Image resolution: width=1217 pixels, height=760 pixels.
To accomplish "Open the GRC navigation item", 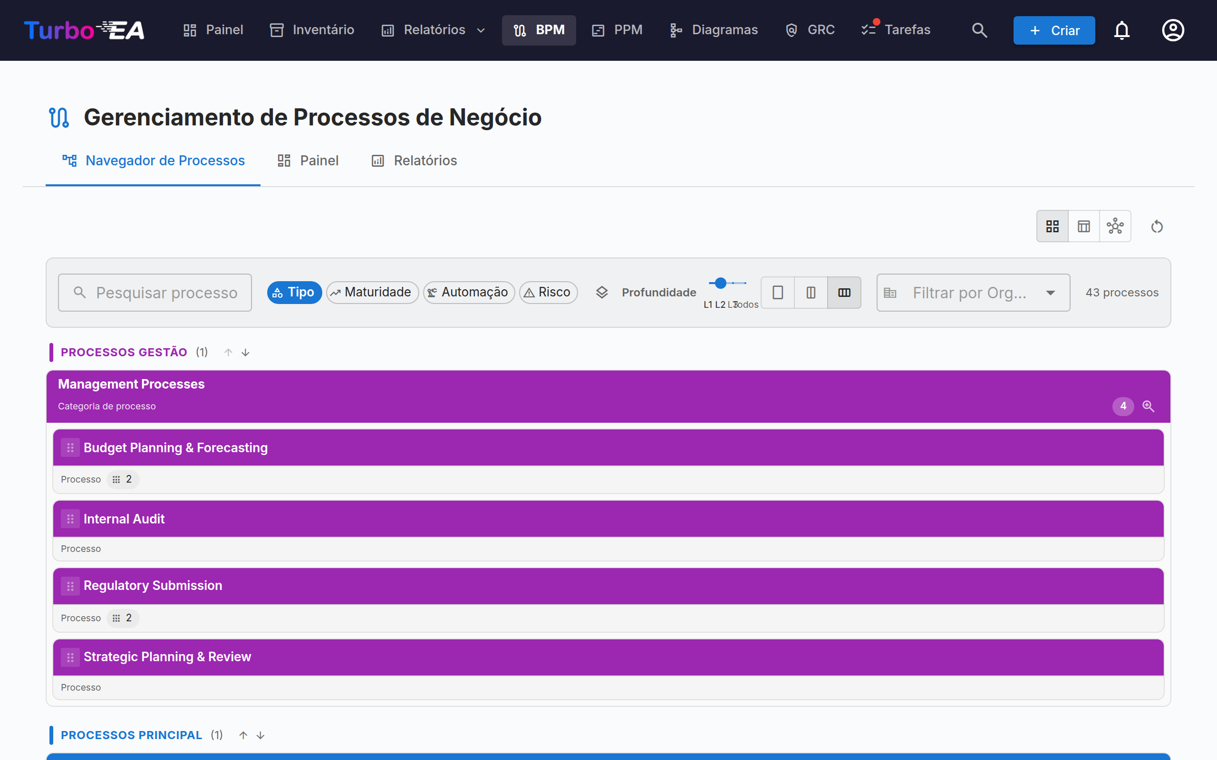I will [x=810, y=30].
